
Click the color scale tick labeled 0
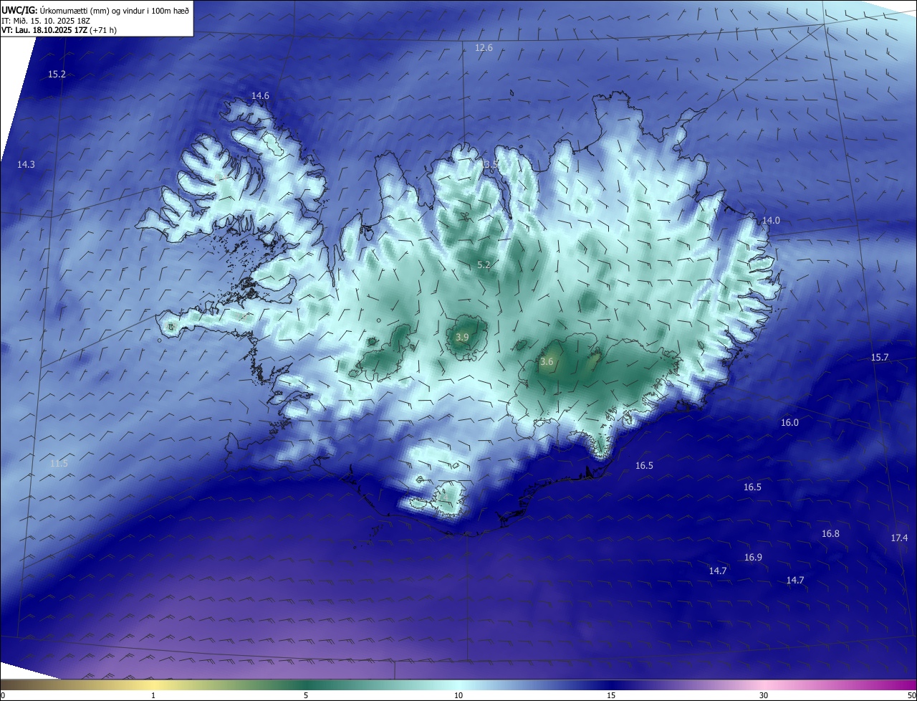[3, 695]
